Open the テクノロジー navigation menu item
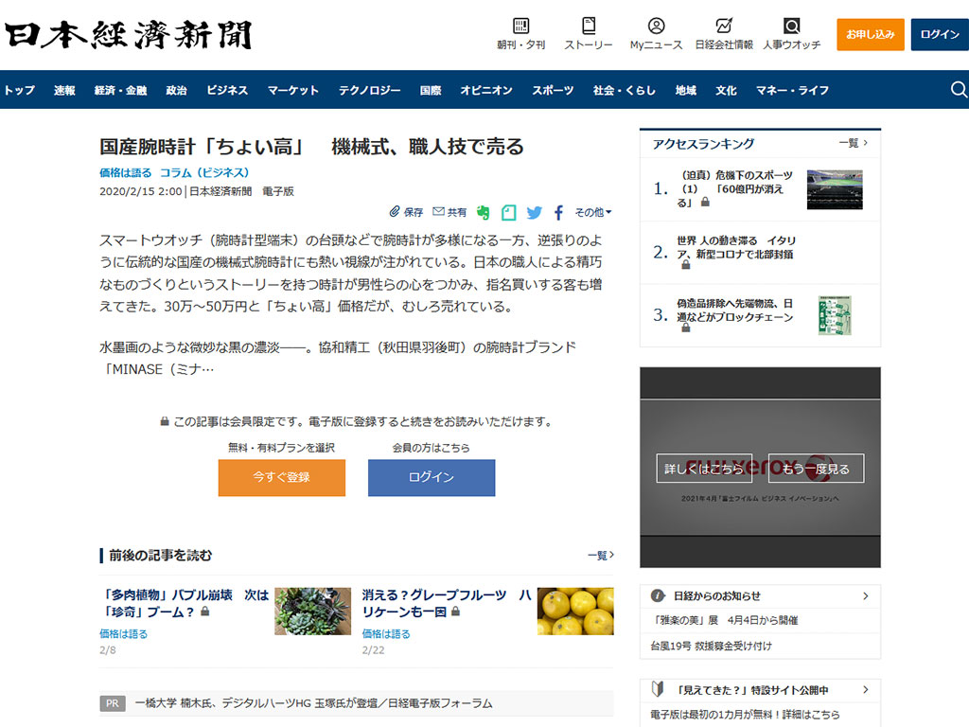 tap(369, 90)
